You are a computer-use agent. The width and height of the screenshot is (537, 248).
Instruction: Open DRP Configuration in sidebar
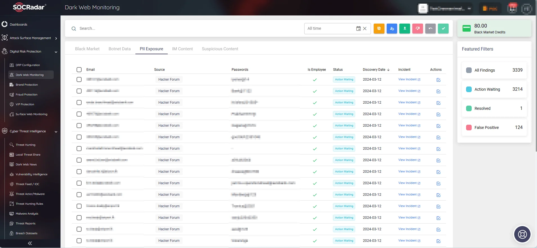pos(28,65)
